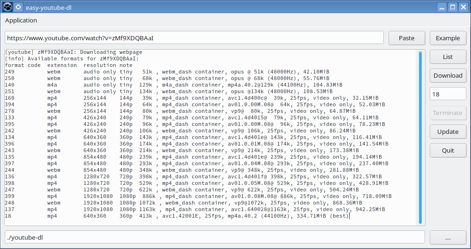
Task: Click the format 18 (best) output line
Action: click(x=177, y=216)
